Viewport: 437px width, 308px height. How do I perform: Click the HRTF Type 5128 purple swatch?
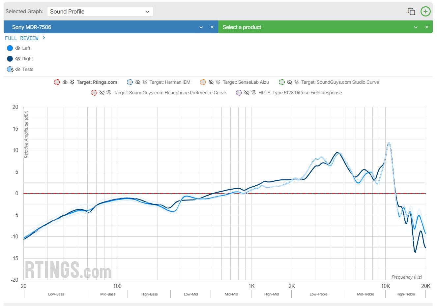click(239, 93)
